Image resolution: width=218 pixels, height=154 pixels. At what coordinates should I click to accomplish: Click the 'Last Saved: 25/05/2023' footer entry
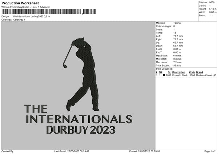[x=72, y=151]
